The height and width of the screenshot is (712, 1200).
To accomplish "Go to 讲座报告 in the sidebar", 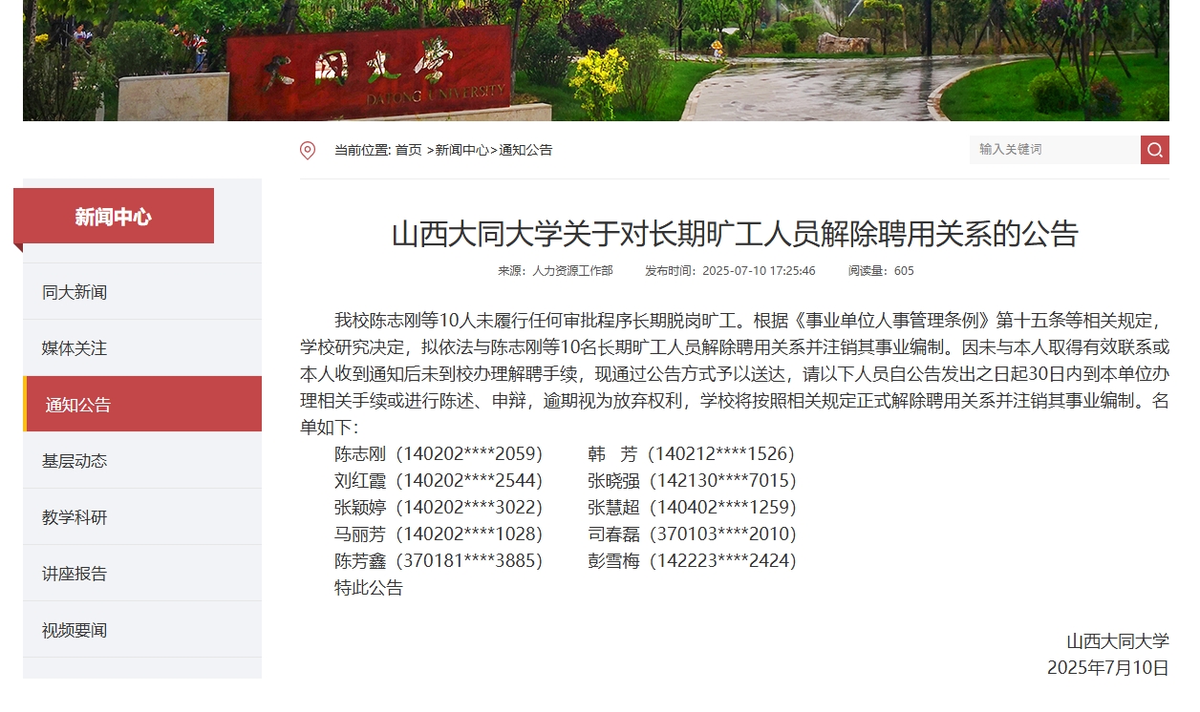I will (x=75, y=574).
